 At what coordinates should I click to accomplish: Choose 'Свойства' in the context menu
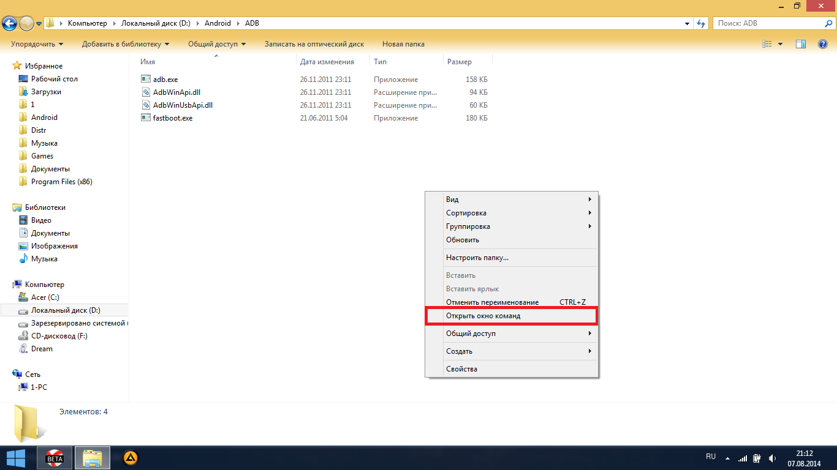click(512, 369)
